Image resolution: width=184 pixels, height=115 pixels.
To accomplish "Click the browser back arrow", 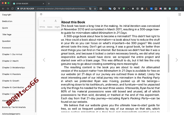I will [x=3, y=9].
